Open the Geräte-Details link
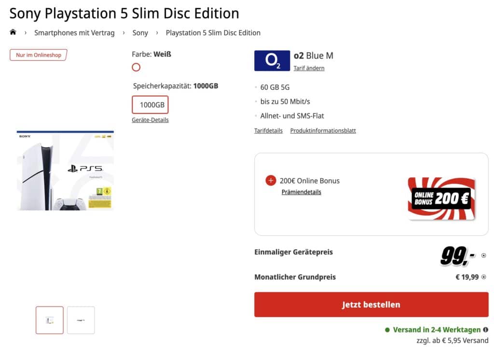 [x=150, y=120]
